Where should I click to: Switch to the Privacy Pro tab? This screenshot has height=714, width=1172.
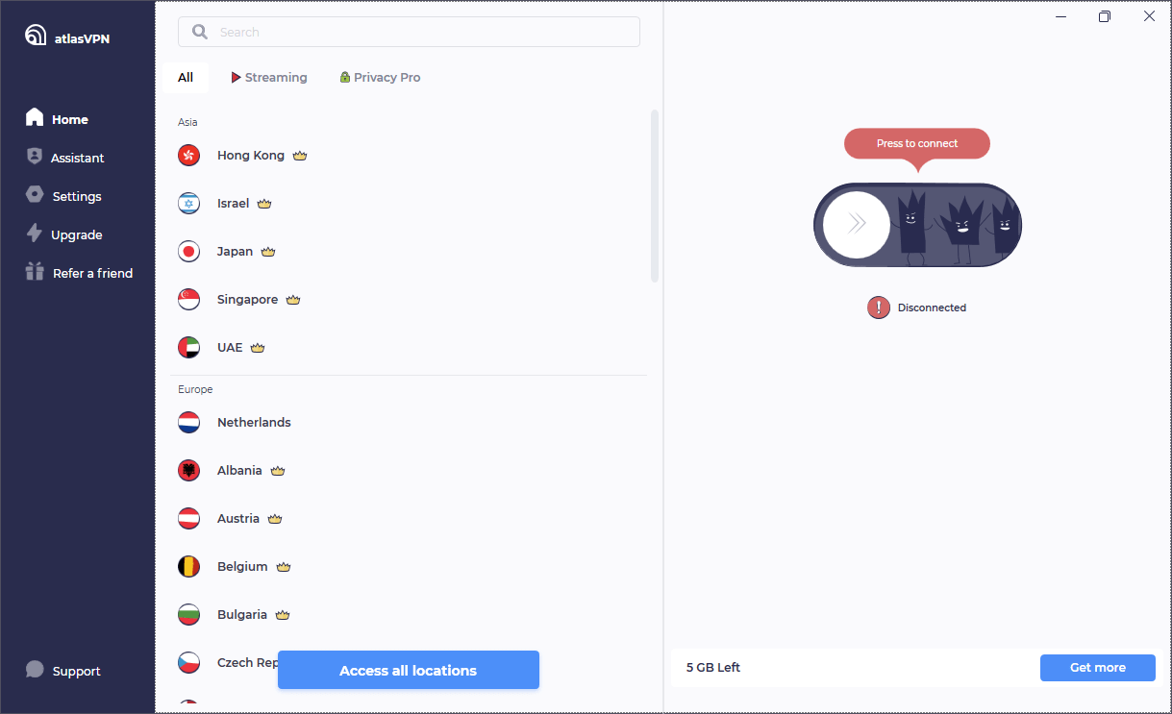point(380,78)
